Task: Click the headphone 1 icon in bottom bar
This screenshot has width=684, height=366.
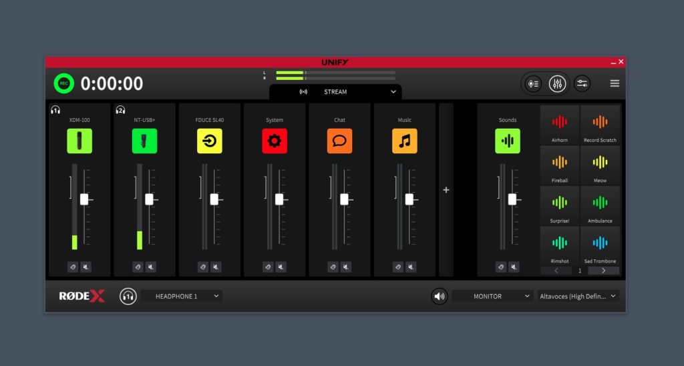Action: pyautogui.click(x=128, y=297)
